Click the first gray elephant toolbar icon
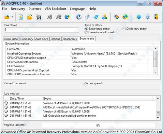163x134 pixels. (x=50, y=17)
